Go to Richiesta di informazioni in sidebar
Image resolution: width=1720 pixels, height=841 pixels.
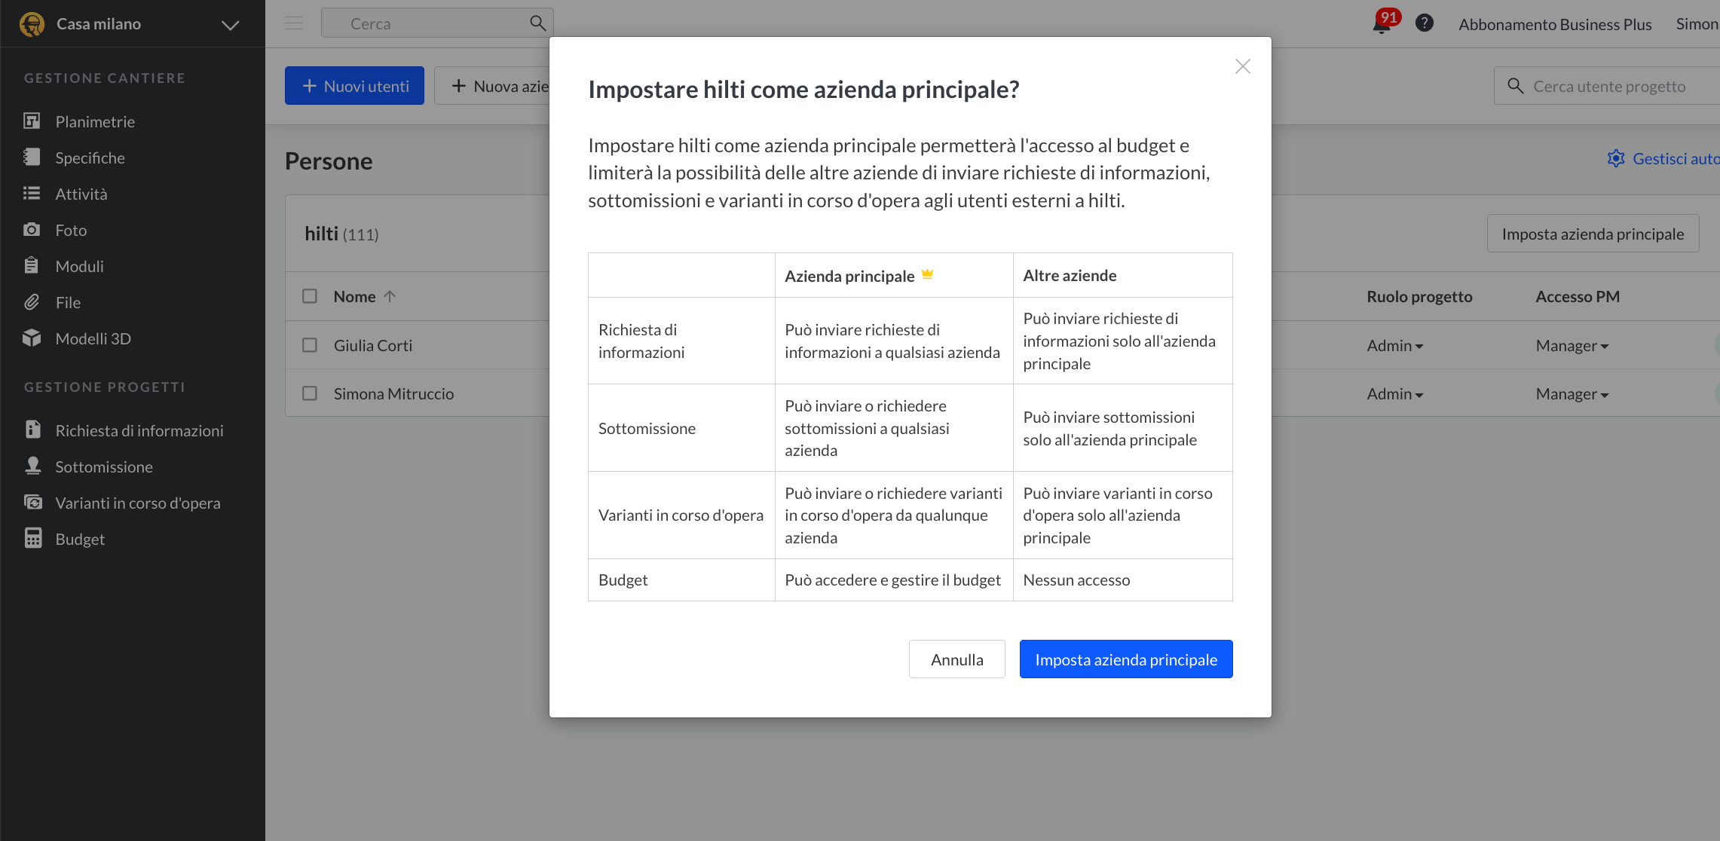(139, 430)
